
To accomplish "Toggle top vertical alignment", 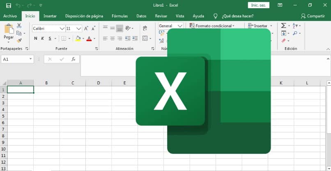I will point(105,28).
